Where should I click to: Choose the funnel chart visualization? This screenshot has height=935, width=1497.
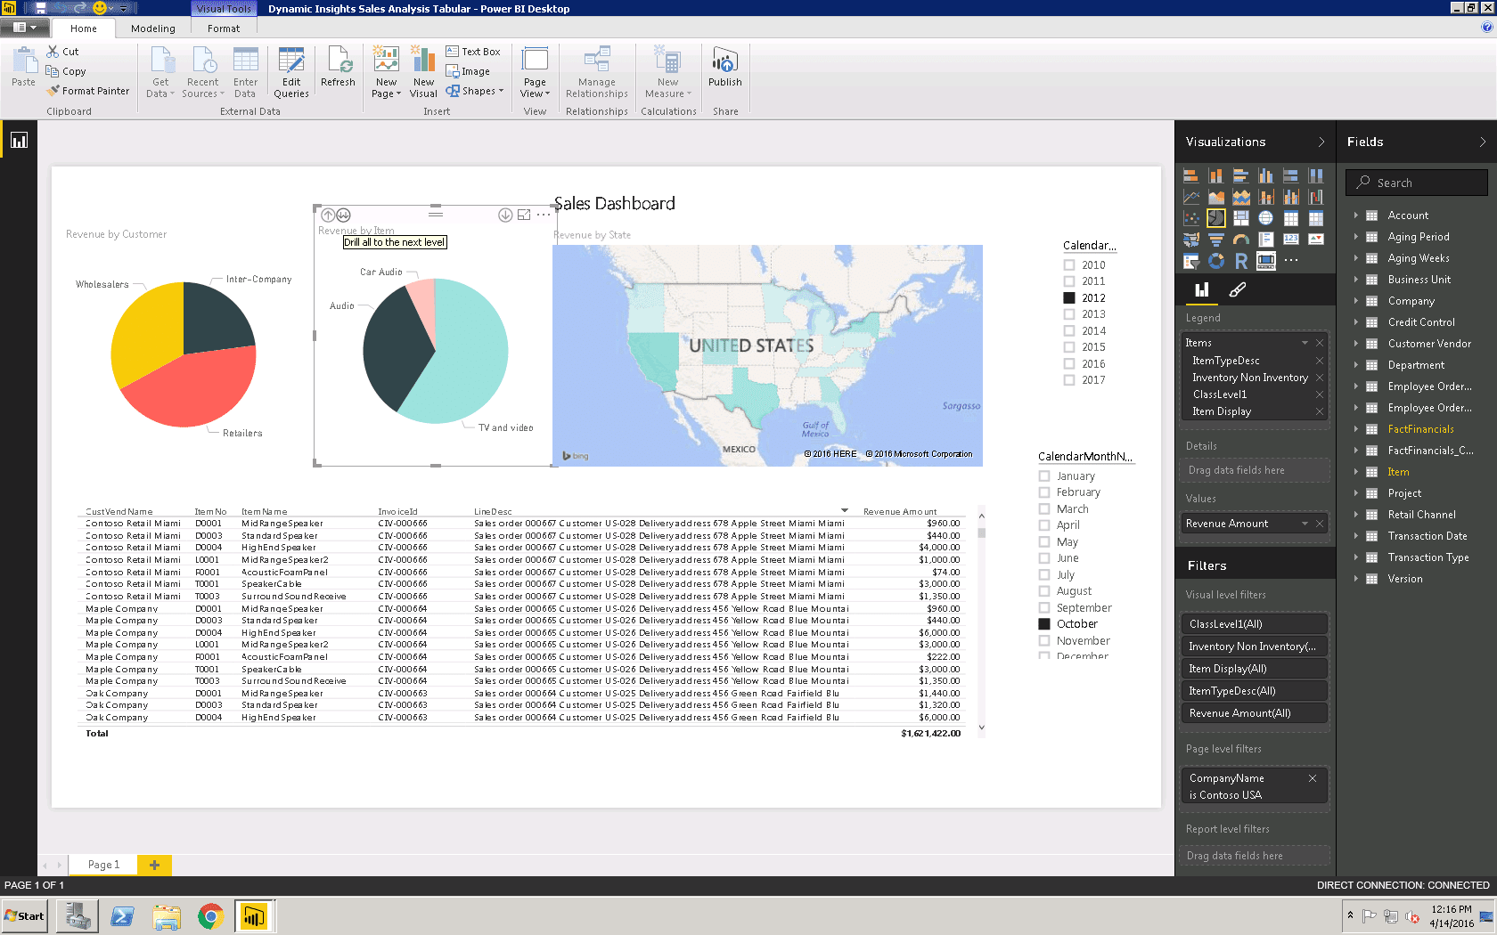click(1216, 239)
